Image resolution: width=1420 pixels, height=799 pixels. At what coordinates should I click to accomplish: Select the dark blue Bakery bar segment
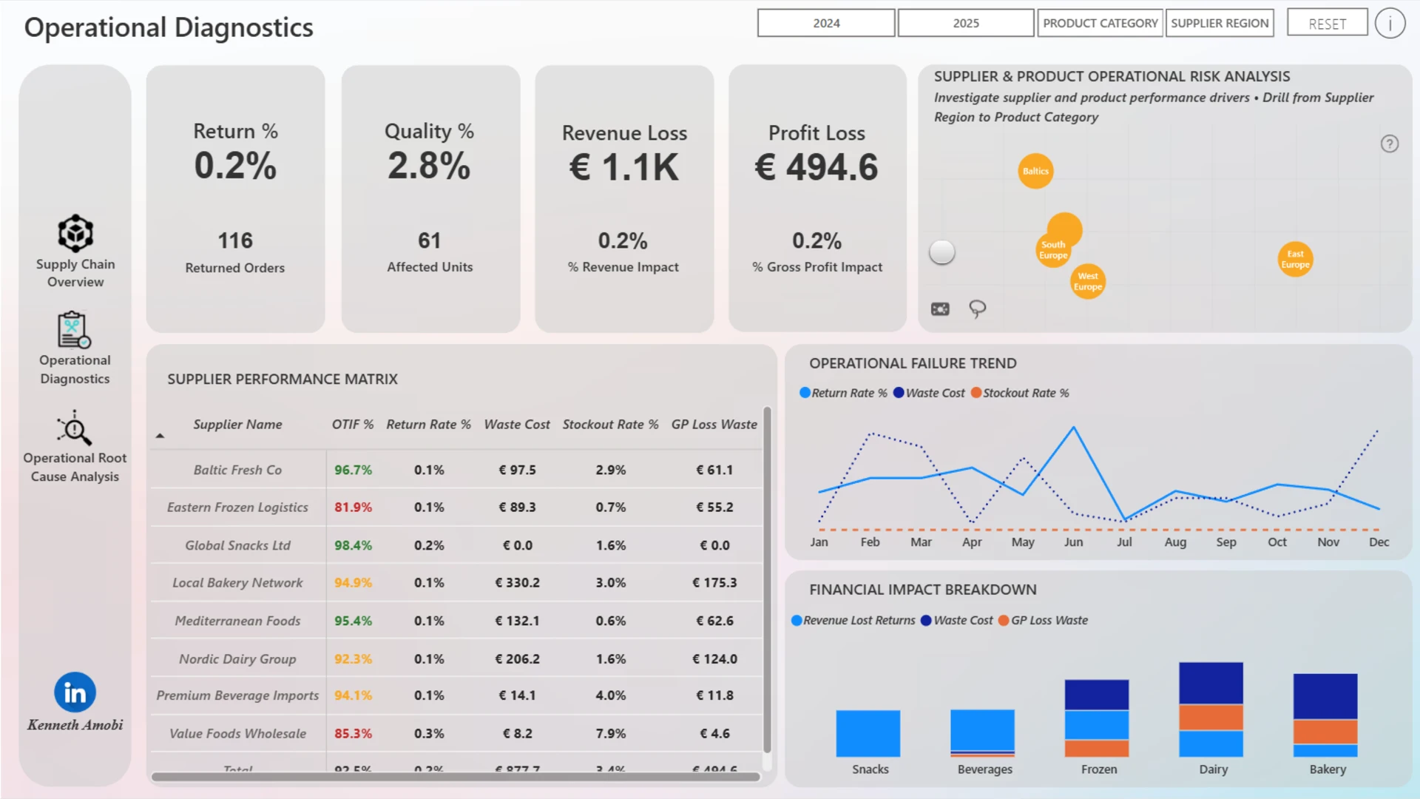pos(1325,696)
